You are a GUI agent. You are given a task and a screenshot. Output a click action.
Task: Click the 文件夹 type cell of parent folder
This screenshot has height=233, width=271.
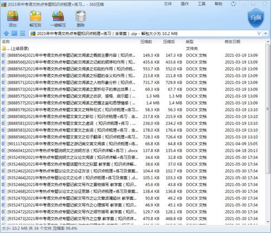(x=192, y=48)
